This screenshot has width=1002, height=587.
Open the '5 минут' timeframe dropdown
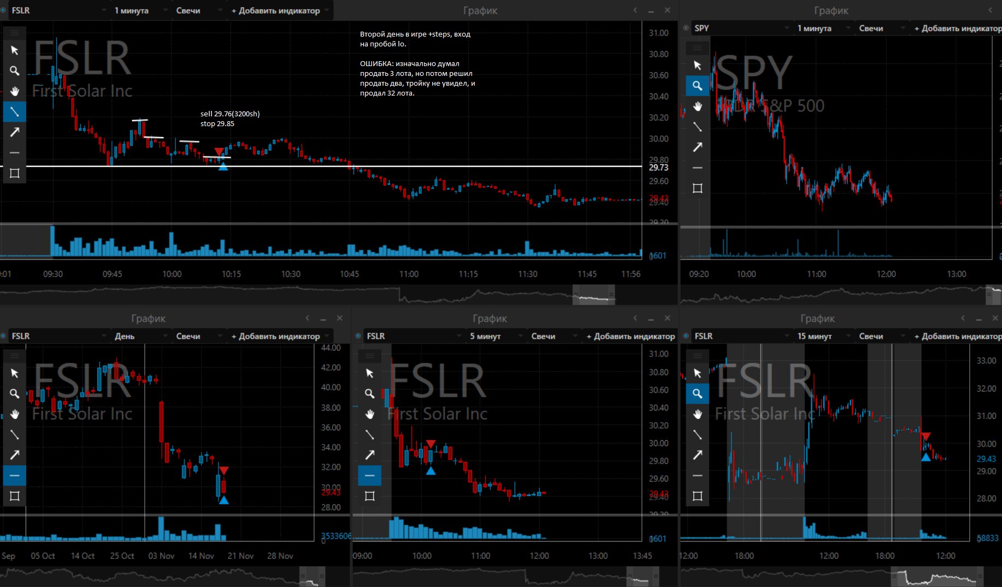[495, 336]
